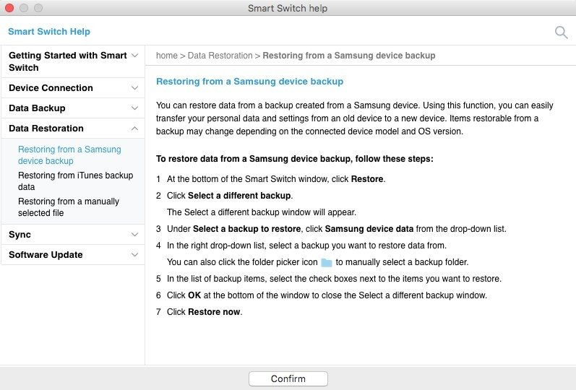576x390 pixels.
Task: Open the Sync section
Action: 73,234
